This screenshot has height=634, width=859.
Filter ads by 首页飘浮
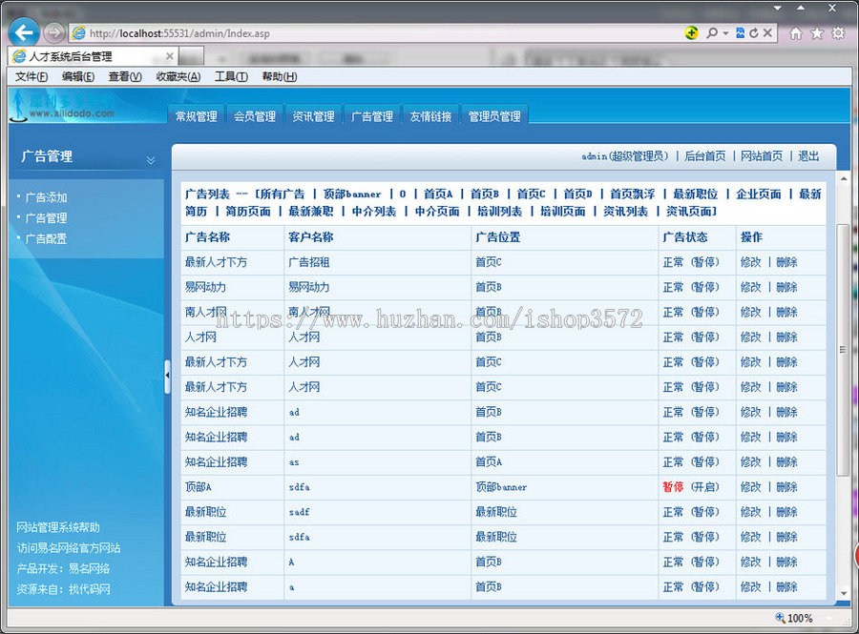point(632,194)
